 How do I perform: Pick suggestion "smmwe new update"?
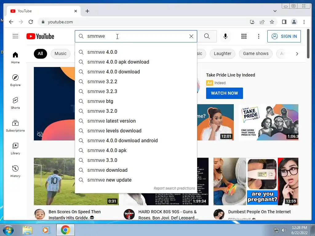point(136,180)
